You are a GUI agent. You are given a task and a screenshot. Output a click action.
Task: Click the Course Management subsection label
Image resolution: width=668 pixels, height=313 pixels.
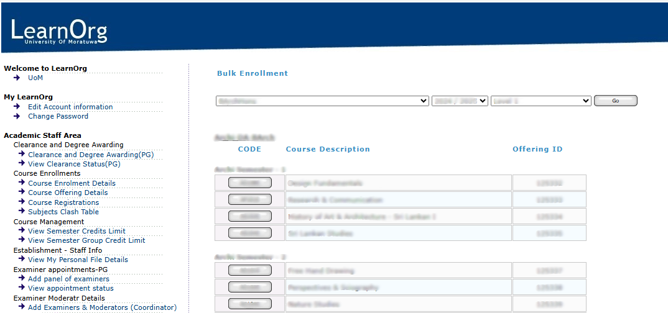[x=49, y=222]
